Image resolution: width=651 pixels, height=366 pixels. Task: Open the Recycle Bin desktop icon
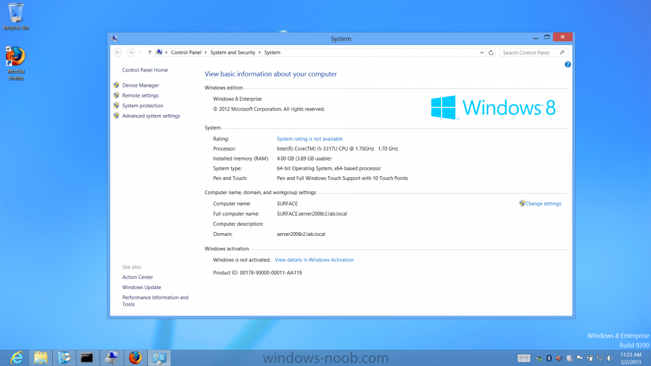[16, 16]
